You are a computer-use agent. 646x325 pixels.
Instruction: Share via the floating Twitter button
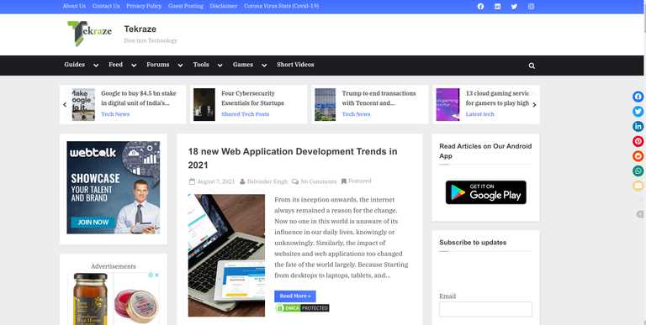(638, 112)
